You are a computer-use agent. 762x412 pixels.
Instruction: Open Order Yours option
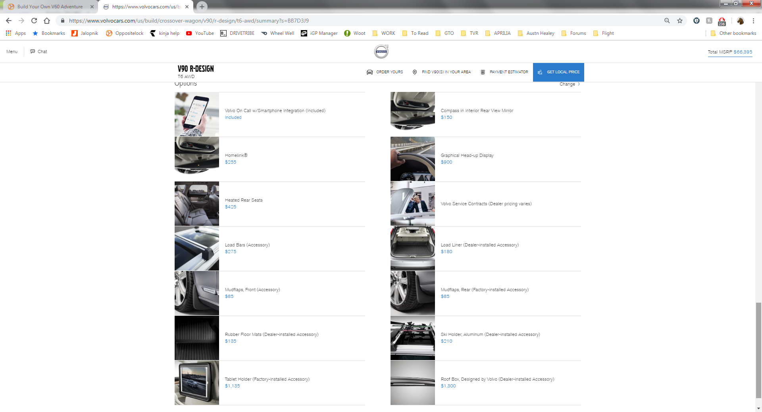(x=385, y=72)
